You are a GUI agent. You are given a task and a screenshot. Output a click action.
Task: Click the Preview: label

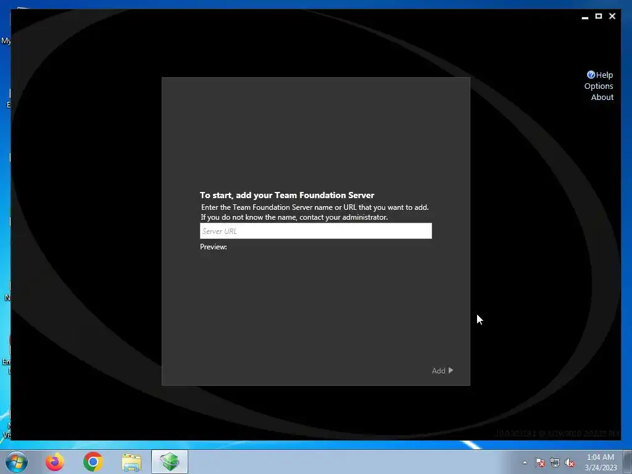[213, 247]
